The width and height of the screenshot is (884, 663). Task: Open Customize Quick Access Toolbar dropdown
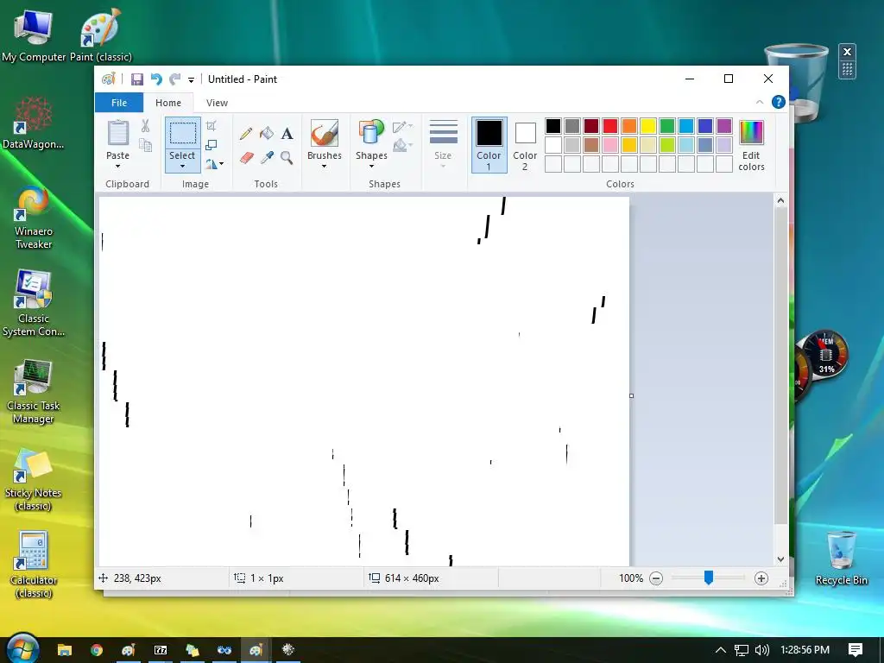point(191,80)
